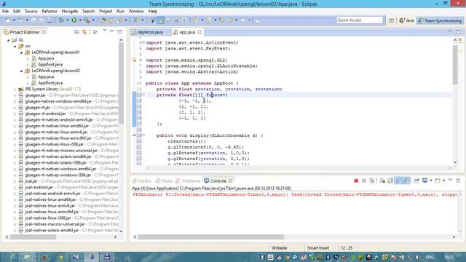This screenshot has width=466, height=262.
Task: Open the File menu
Action: 5,12
